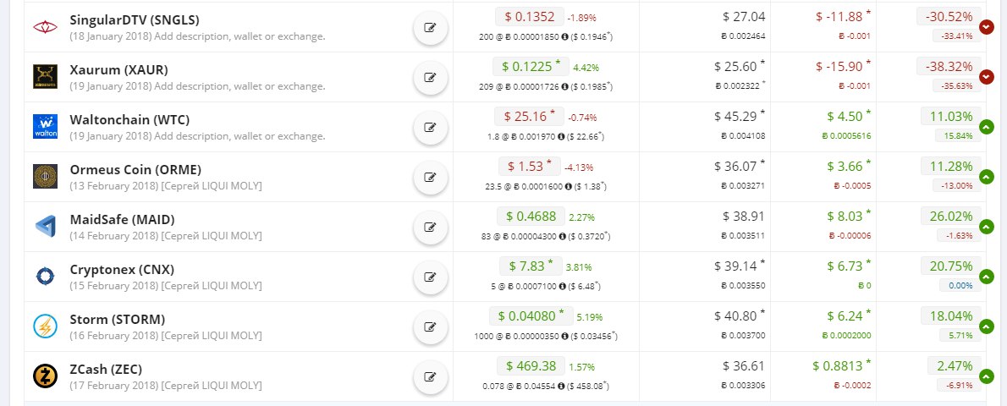Click the ZCash yellow logo icon
This screenshot has width=1007, height=406.
click(x=45, y=376)
